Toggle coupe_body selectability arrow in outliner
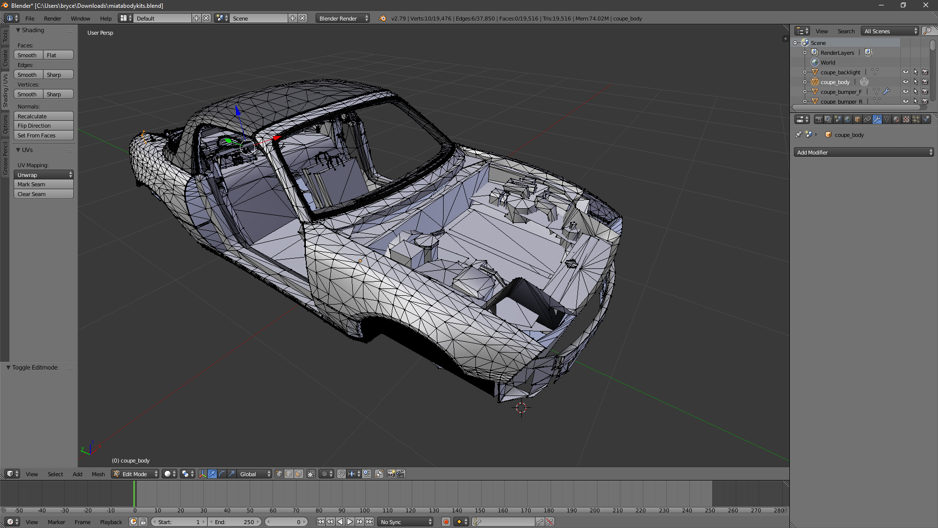Screen dimensions: 938x528 (916, 82)
